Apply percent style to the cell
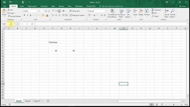190x107 pixels. point(94,15)
